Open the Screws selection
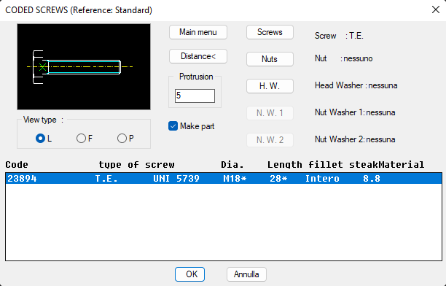 click(270, 32)
